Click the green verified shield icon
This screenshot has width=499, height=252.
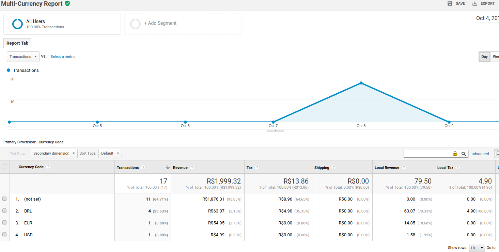click(67, 3)
